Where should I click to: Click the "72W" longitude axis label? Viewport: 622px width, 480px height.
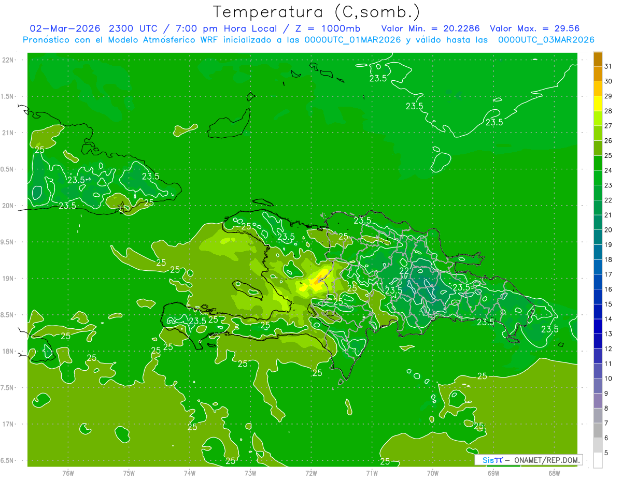pos(311,473)
